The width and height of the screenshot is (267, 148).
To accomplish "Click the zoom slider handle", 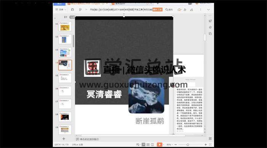I will coord(188,145).
